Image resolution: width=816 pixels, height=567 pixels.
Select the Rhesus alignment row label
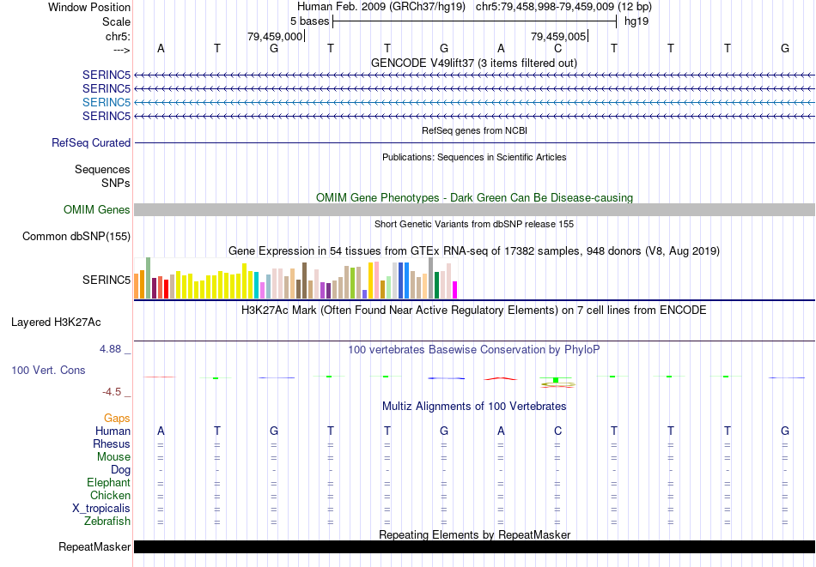(112, 443)
